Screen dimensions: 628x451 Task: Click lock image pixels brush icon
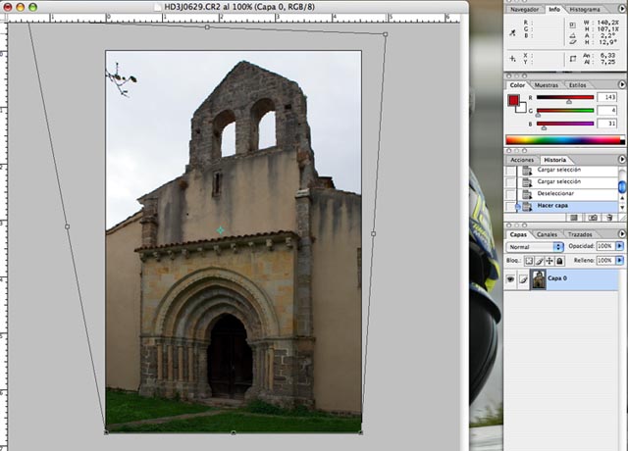[x=539, y=261]
